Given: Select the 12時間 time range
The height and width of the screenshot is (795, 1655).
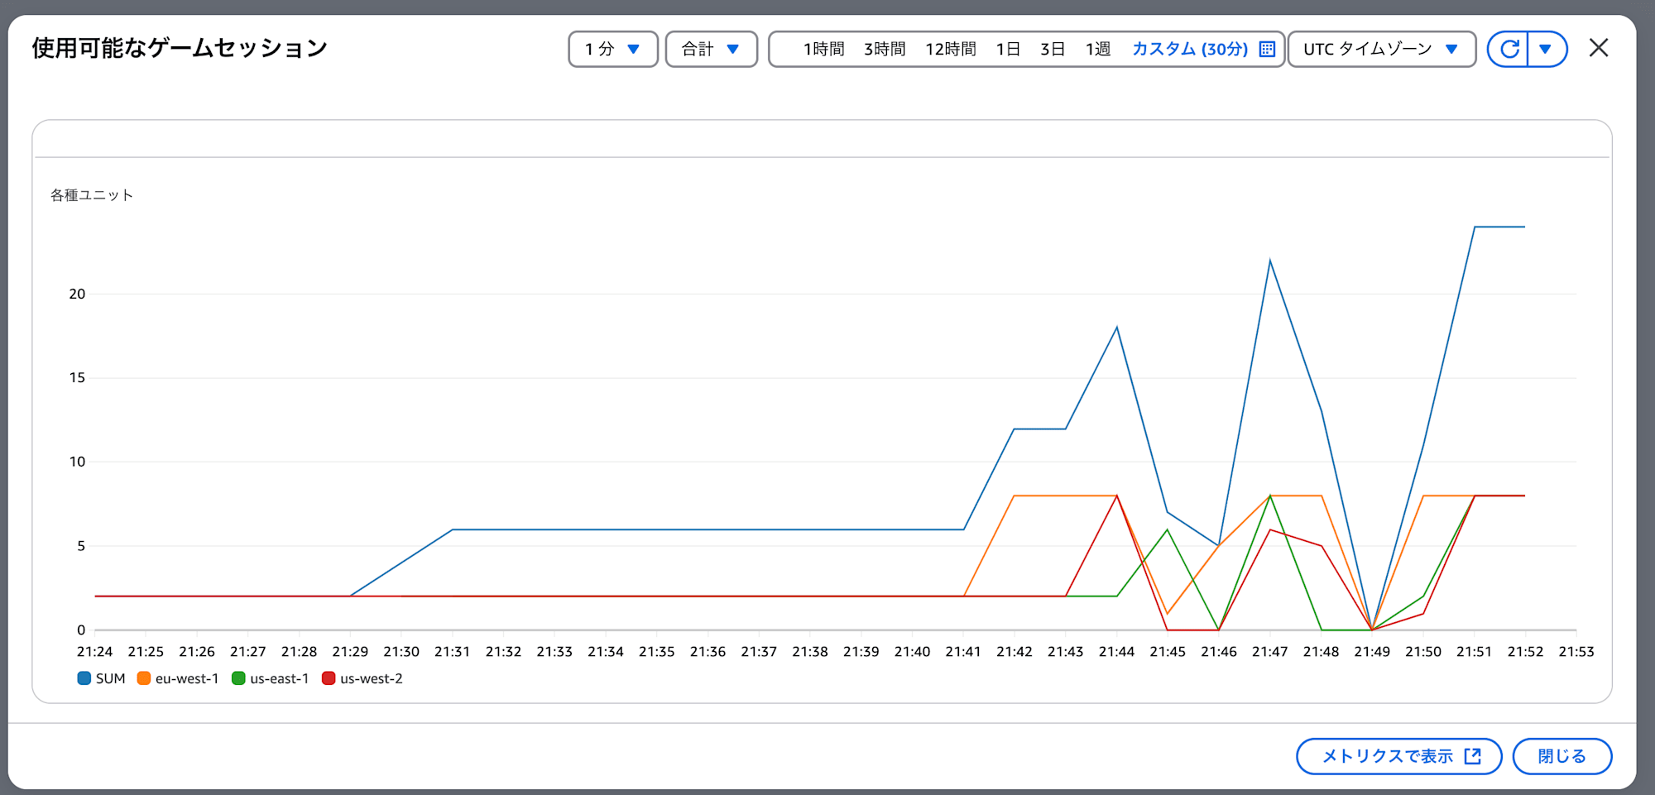Looking at the screenshot, I should pyautogui.click(x=951, y=49).
